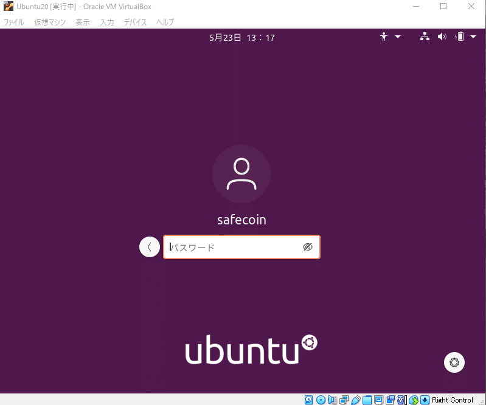Close the VirtualBox window
486x405 pixels.
pos(471,6)
